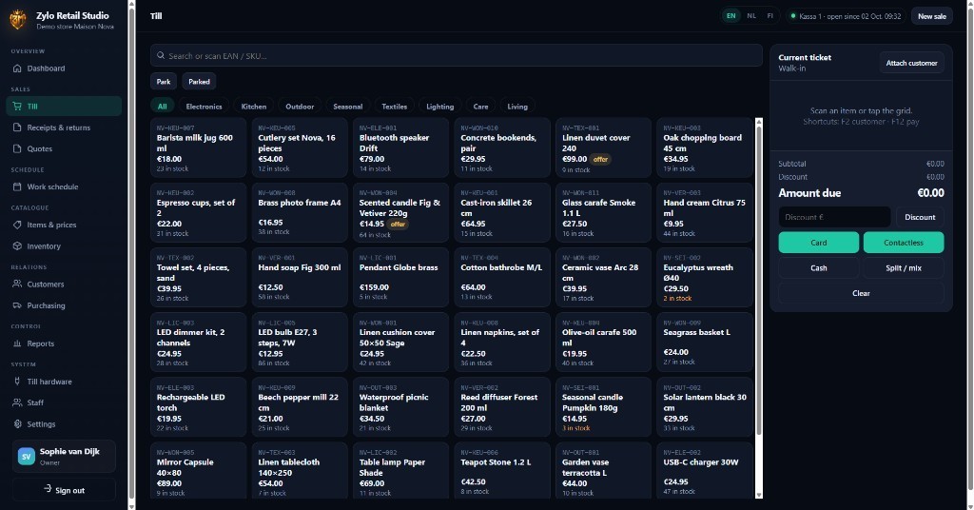Image resolution: width=974 pixels, height=510 pixels.
Task: Add Scented candle Fig & Vetiver 220g
Action: [x=400, y=212]
